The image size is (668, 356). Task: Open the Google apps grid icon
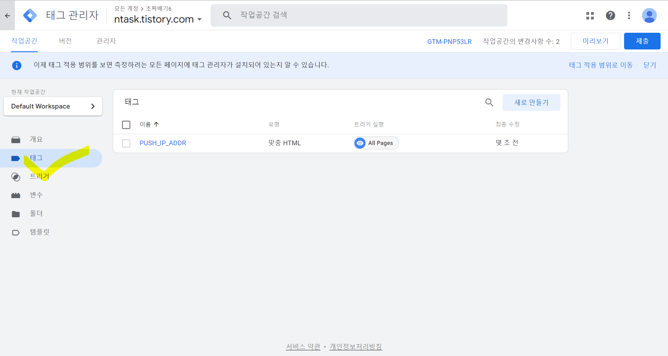[590, 15]
